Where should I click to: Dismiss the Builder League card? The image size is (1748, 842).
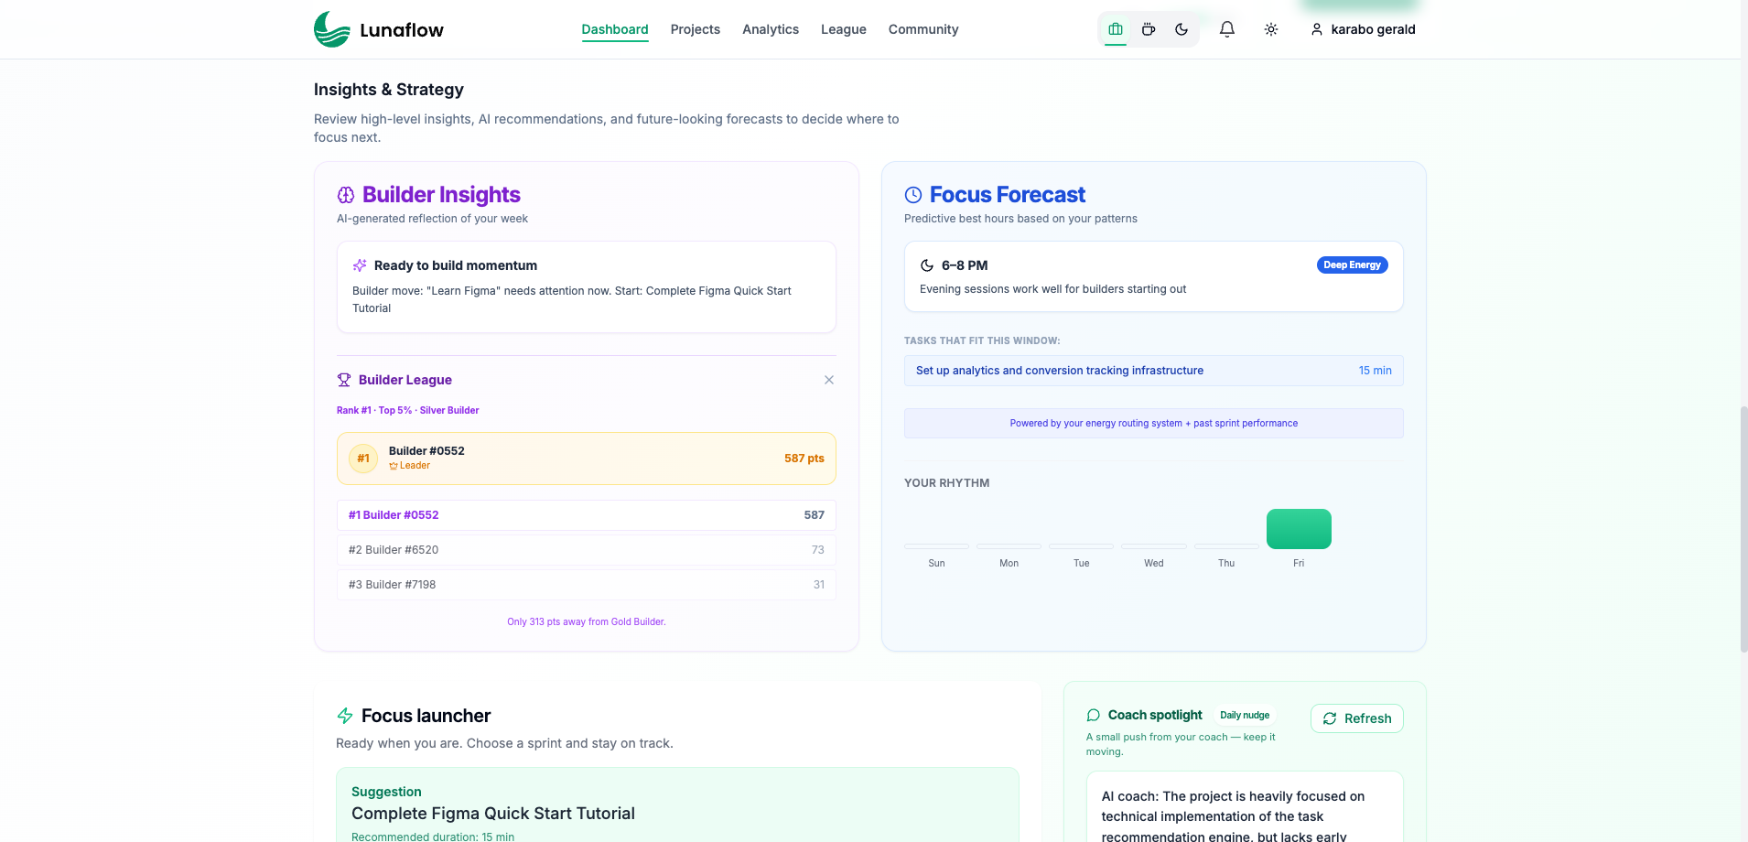click(829, 380)
